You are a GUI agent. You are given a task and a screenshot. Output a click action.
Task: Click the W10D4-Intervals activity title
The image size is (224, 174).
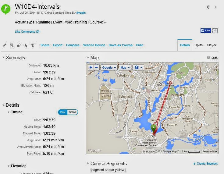click(37, 7)
